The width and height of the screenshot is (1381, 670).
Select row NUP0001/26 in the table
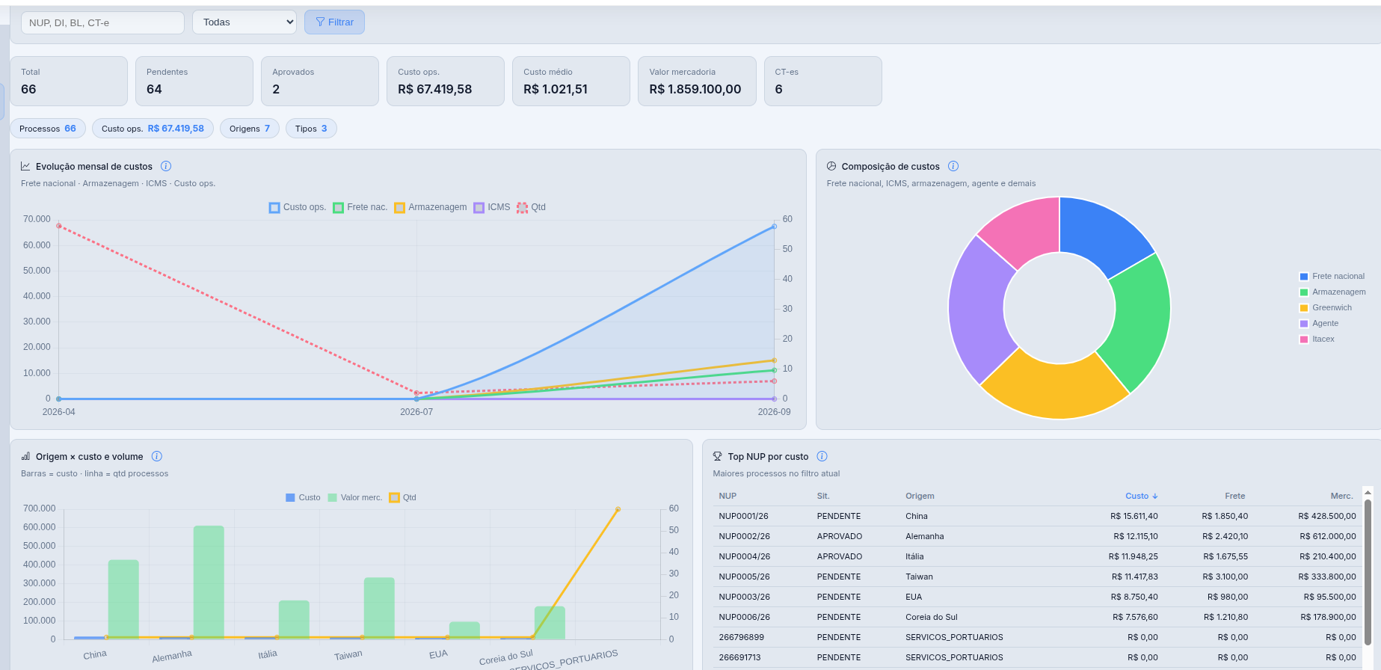(x=1037, y=516)
